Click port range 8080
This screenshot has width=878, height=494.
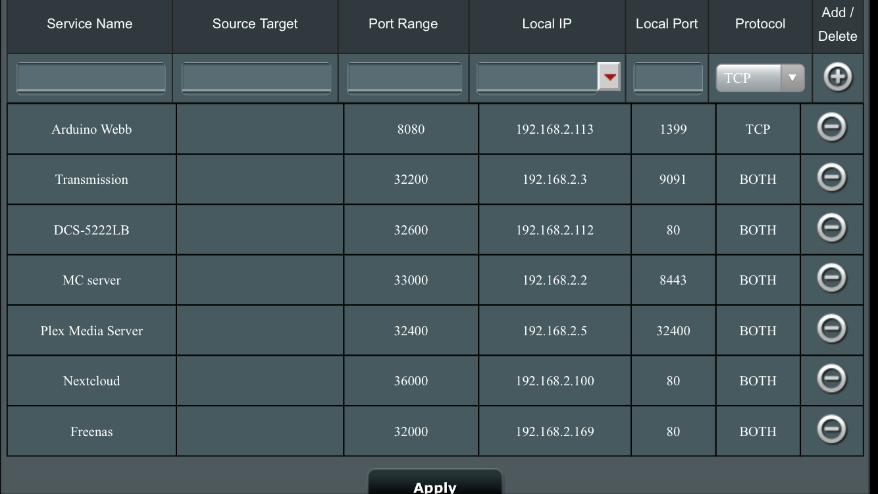pos(411,129)
